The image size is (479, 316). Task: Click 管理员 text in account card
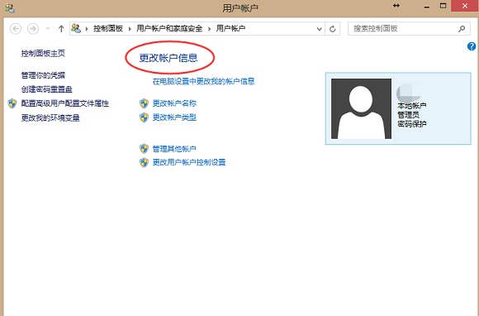pyautogui.click(x=408, y=115)
